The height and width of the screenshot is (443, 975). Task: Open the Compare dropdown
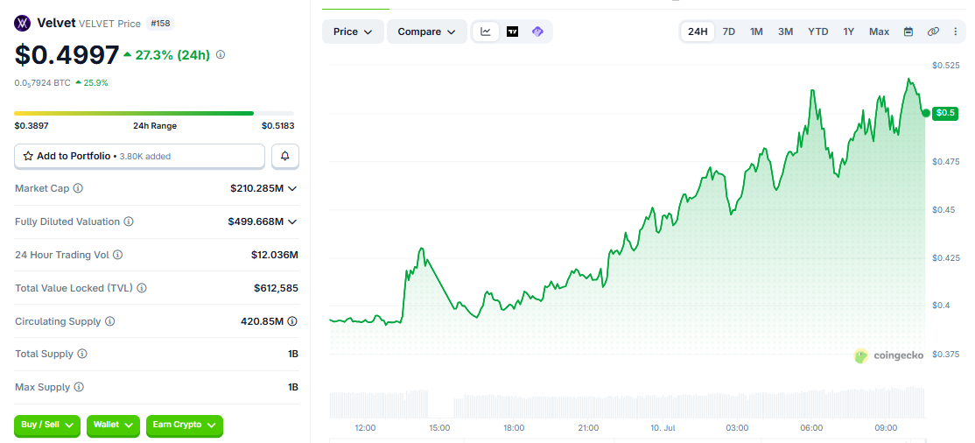426,32
